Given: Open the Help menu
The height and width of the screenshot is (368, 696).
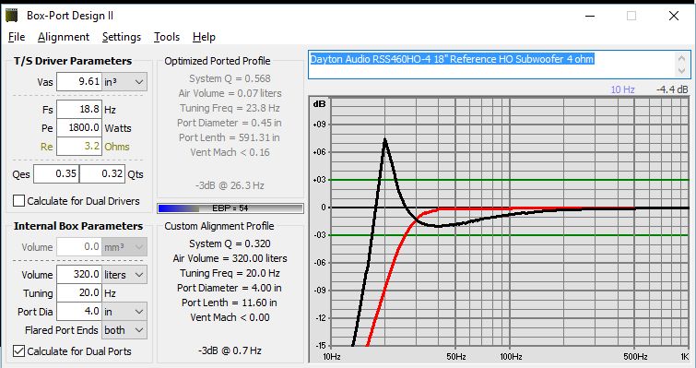Looking at the screenshot, I should [x=204, y=37].
